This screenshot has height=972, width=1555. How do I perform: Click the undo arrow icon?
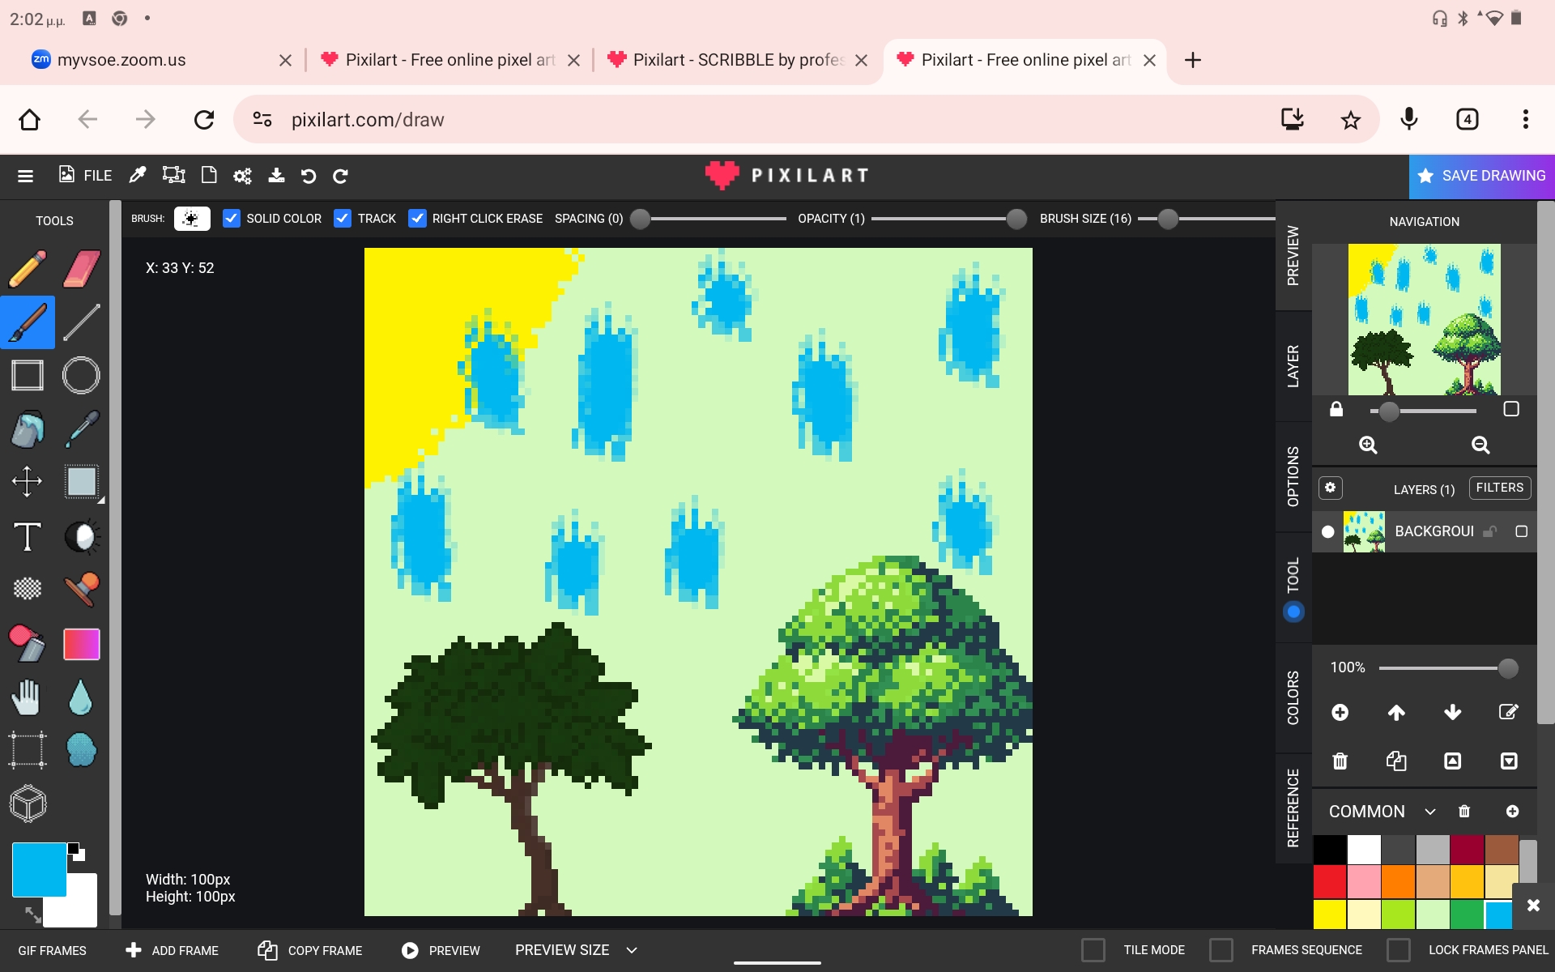(309, 176)
